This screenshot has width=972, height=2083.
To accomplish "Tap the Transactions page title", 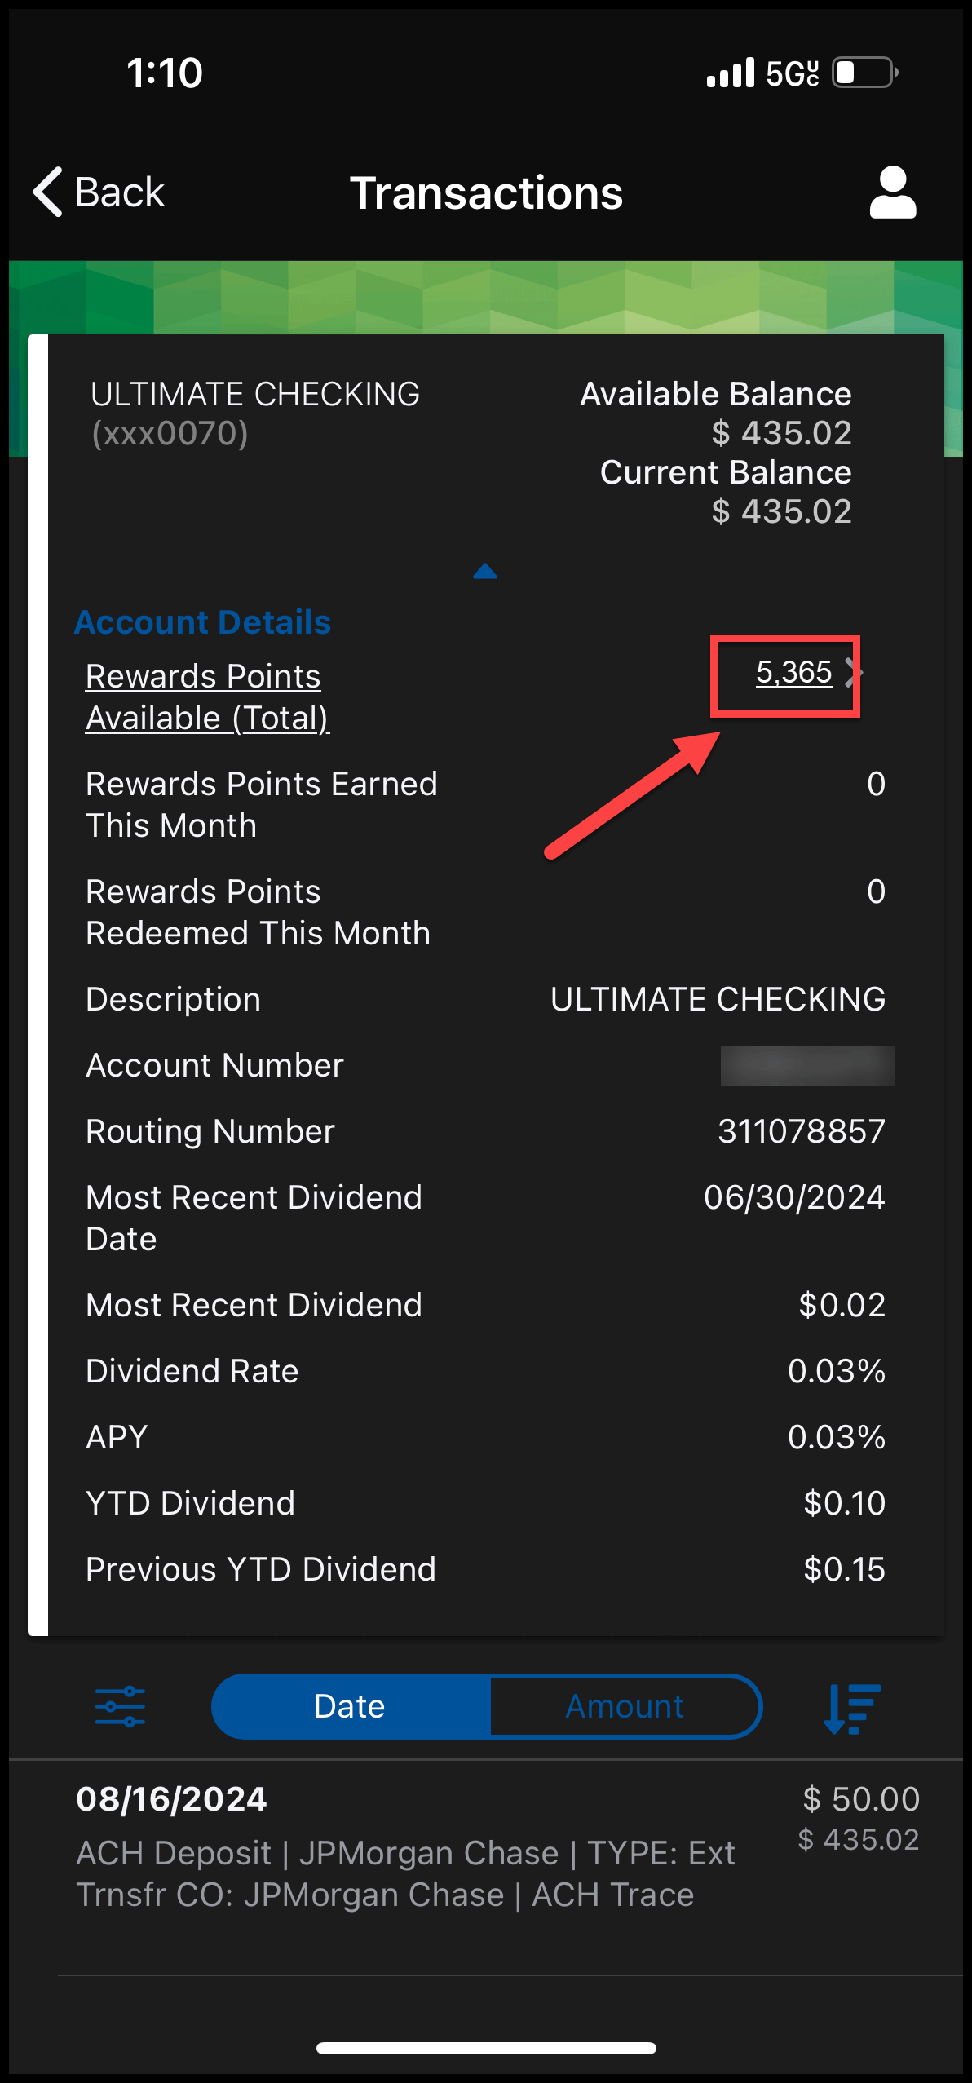I will [486, 193].
